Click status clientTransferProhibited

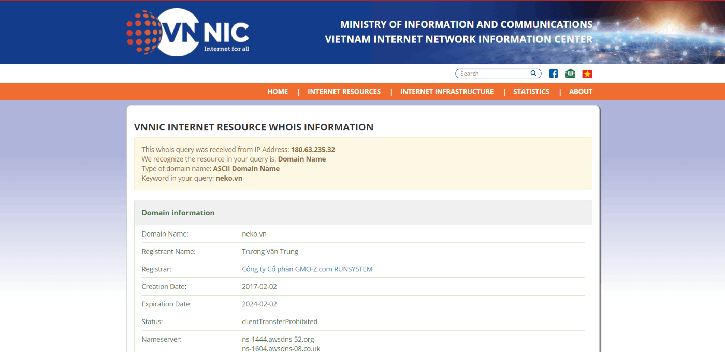[280, 322]
